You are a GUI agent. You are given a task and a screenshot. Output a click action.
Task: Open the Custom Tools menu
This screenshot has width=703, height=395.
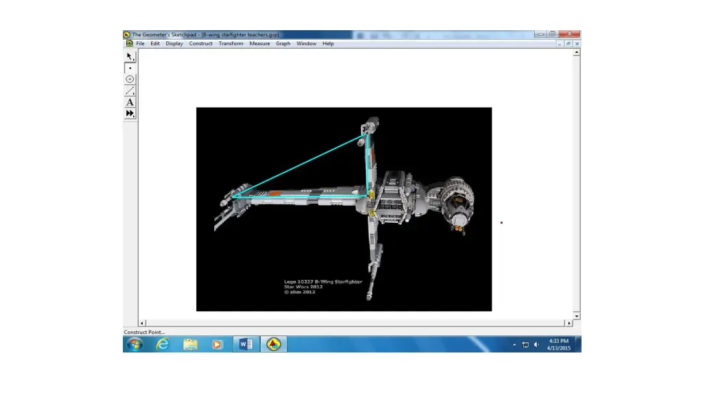130,113
